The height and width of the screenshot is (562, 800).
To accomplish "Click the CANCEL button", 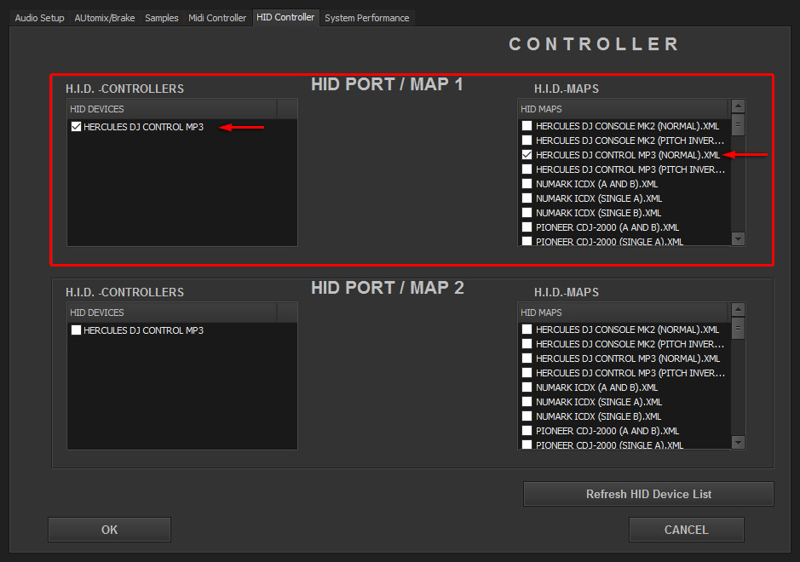I will (x=686, y=530).
